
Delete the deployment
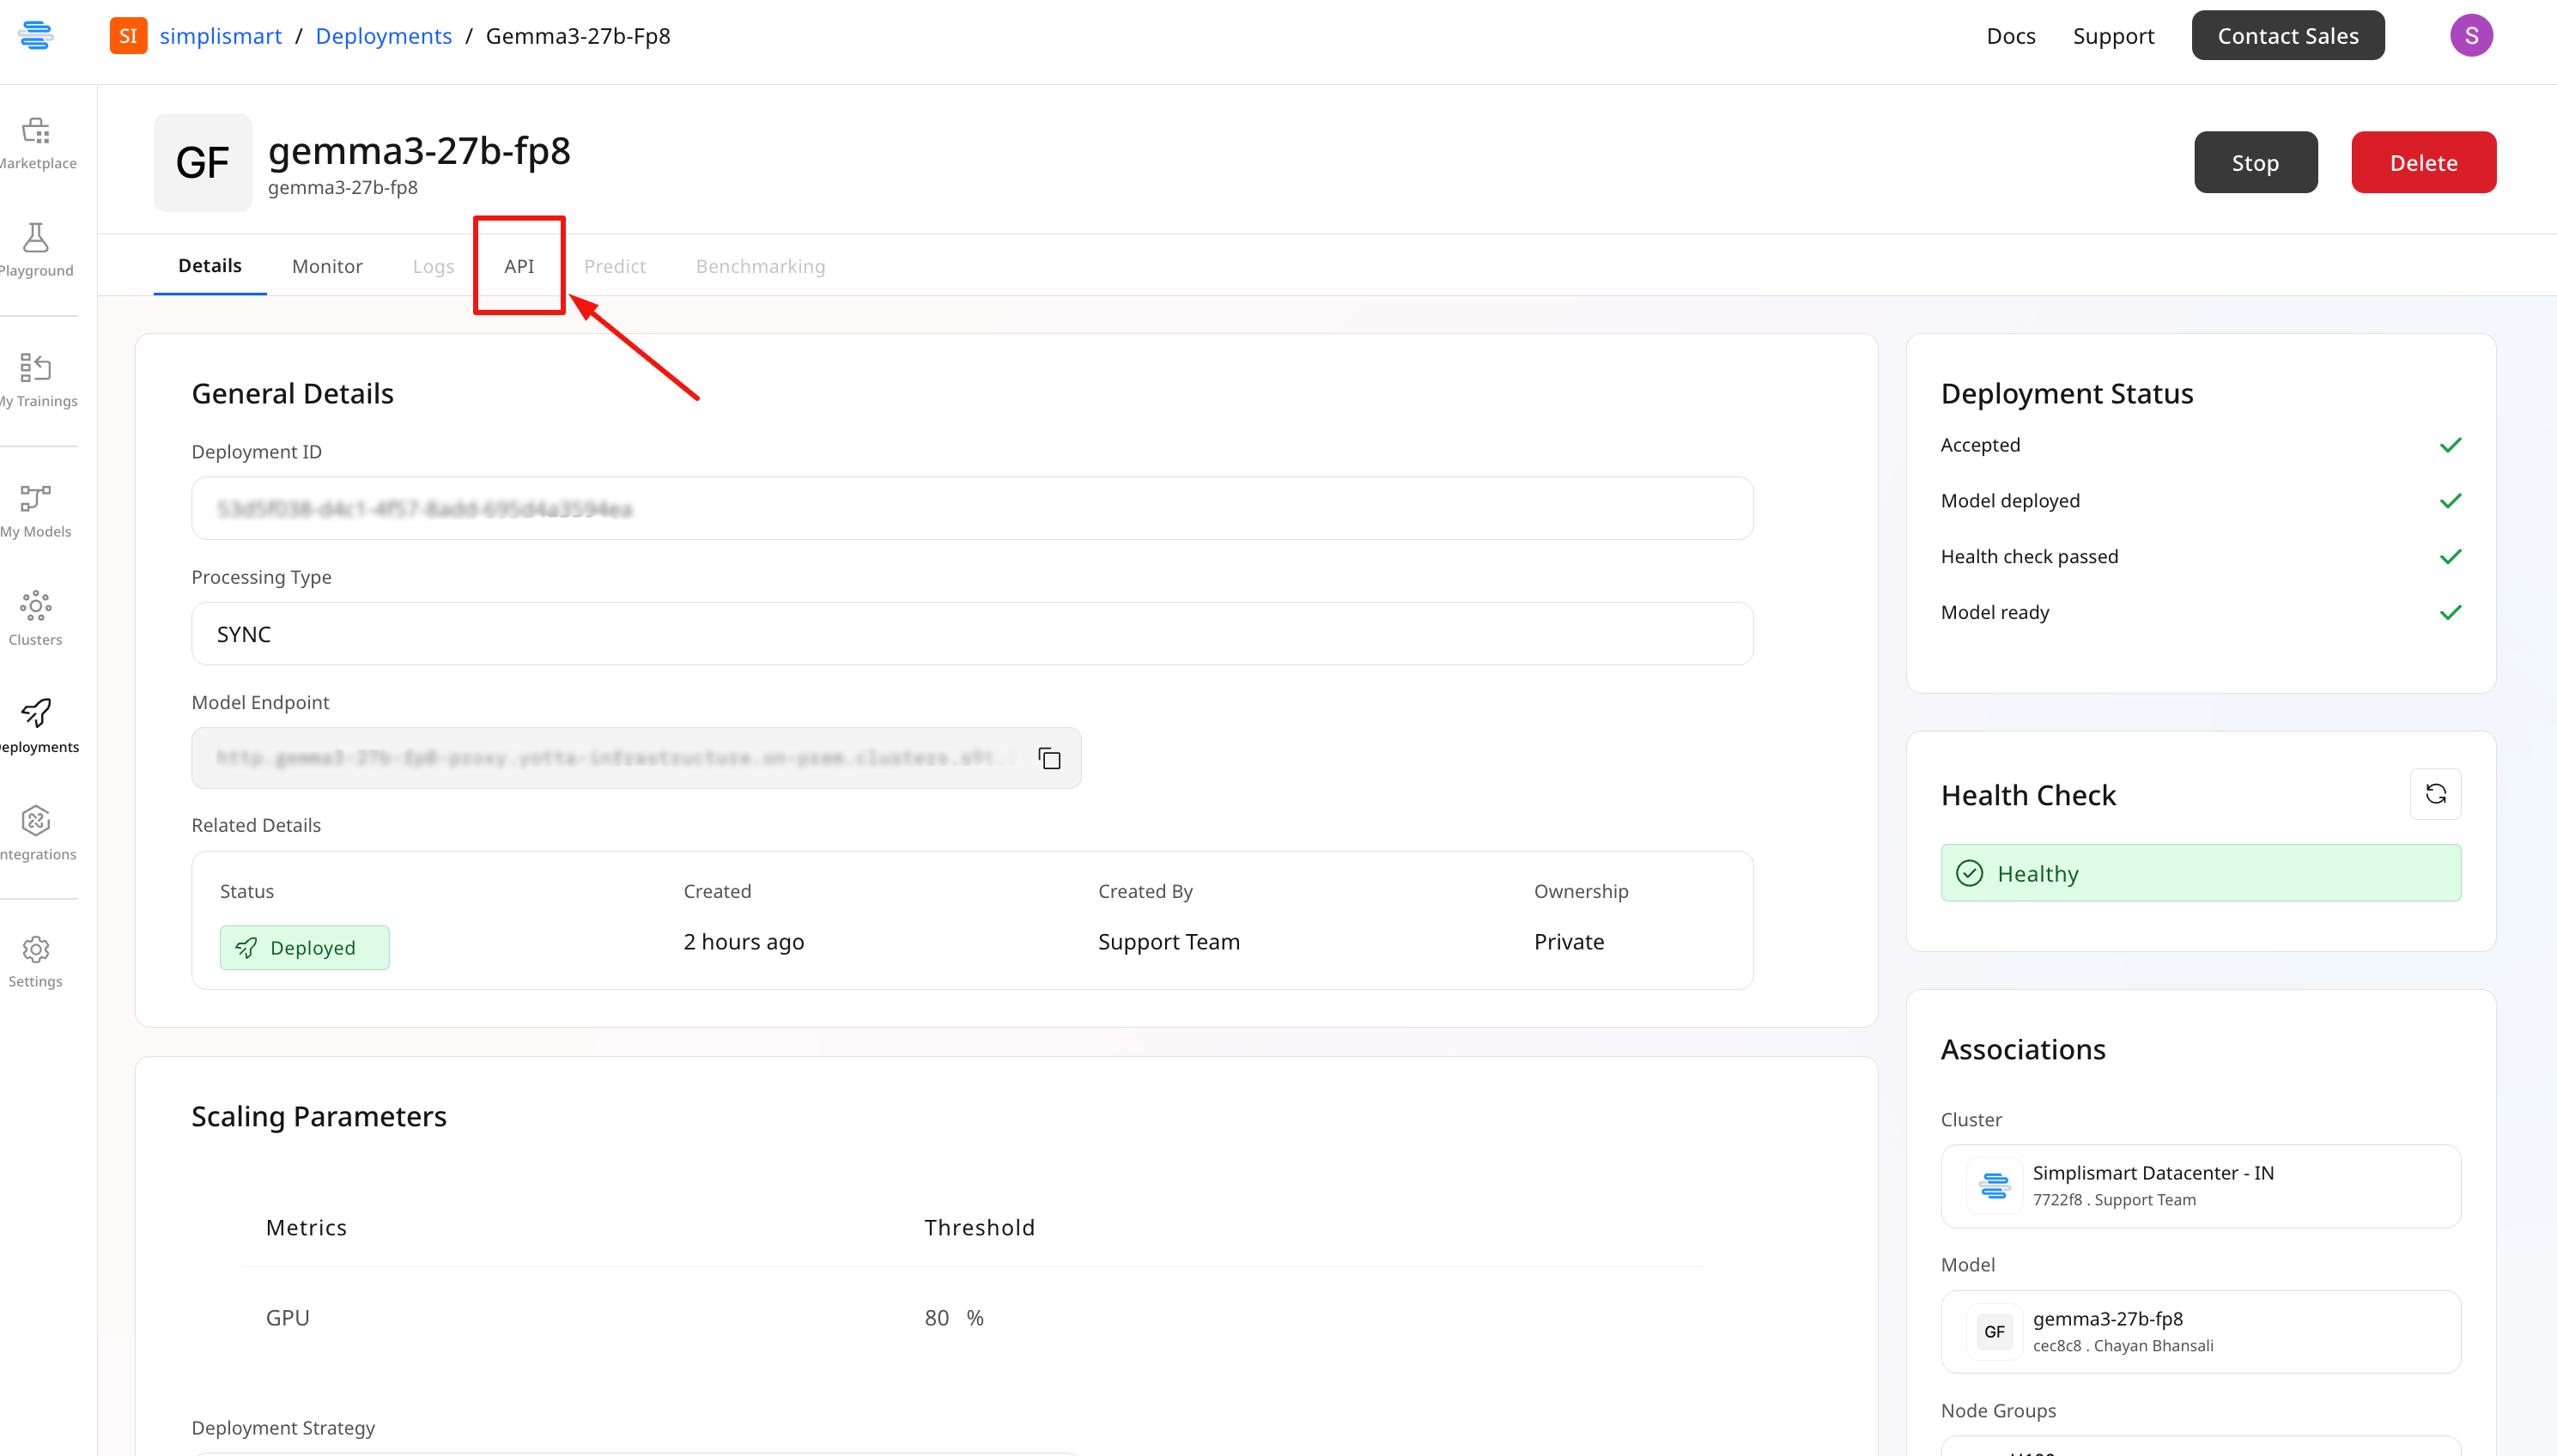pos(2422,163)
